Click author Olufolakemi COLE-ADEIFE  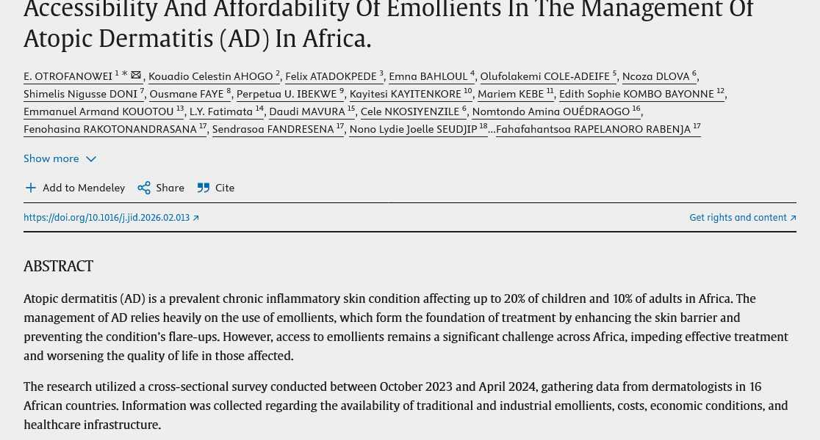544,76
